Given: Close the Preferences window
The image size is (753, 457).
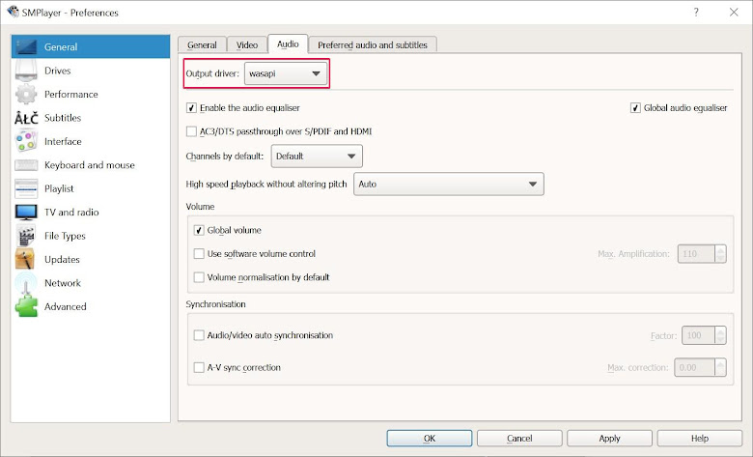Looking at the screenshot, I should pyautogui.click(x=734, y=12).
